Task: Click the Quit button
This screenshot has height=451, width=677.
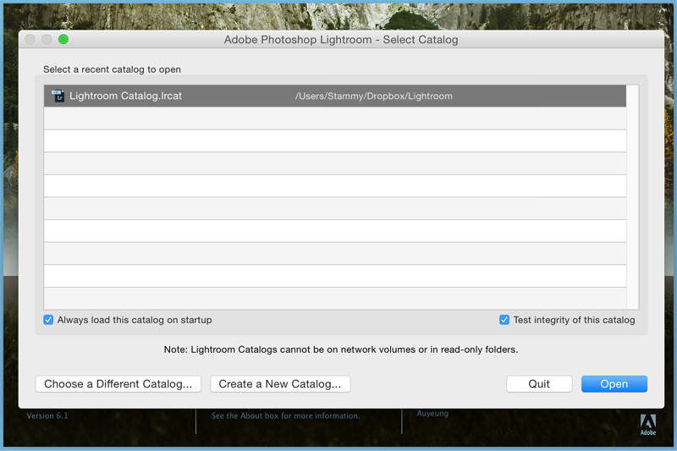Action: tap(539, 384)
